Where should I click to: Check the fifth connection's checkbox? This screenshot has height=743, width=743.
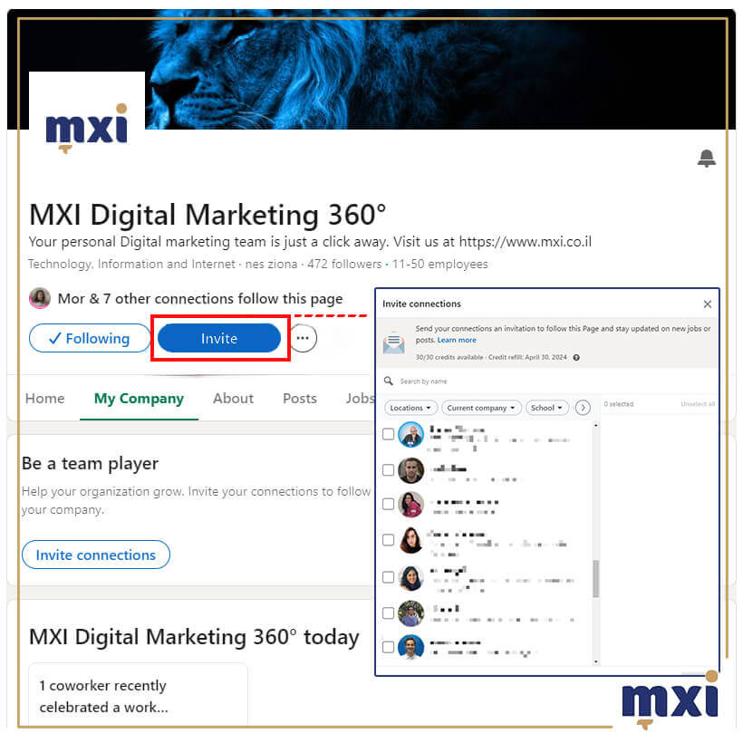click(x=388, y=576)
